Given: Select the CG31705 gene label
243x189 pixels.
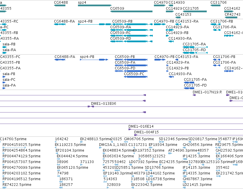Looking at the screenshot, I should [191, 8].
